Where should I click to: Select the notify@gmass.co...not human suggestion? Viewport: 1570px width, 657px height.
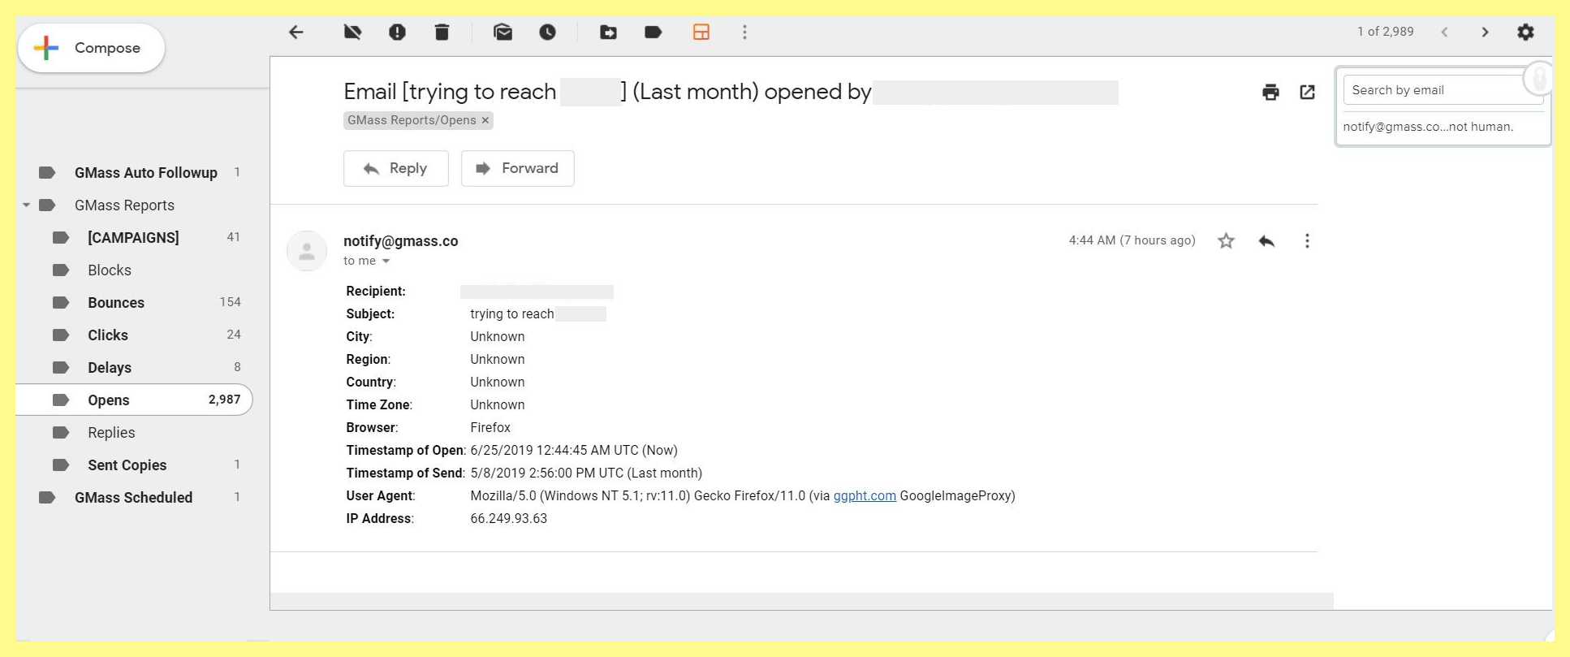1428,127
